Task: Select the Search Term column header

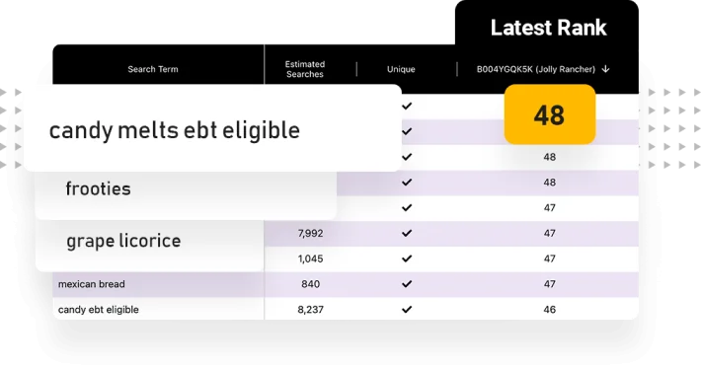Action: point(153,69)
